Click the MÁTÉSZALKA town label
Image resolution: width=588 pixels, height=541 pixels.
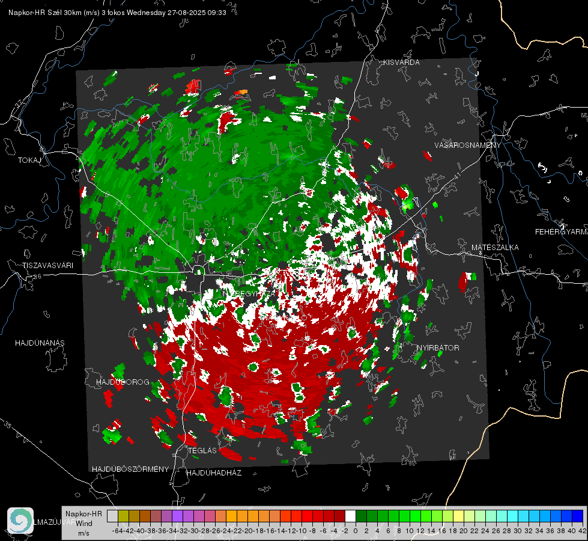[495, 248]
